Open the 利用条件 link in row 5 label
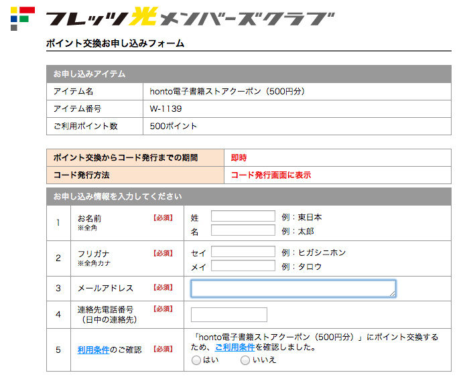 click(x=94, y=350)
